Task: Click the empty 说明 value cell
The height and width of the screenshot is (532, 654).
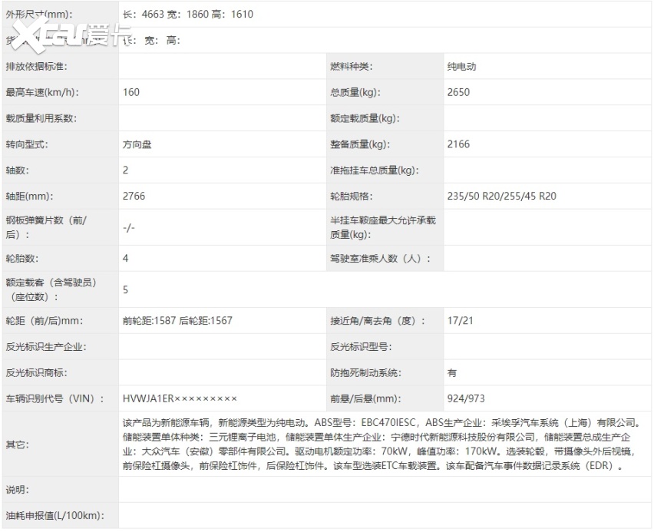Action: pos(384,489)
